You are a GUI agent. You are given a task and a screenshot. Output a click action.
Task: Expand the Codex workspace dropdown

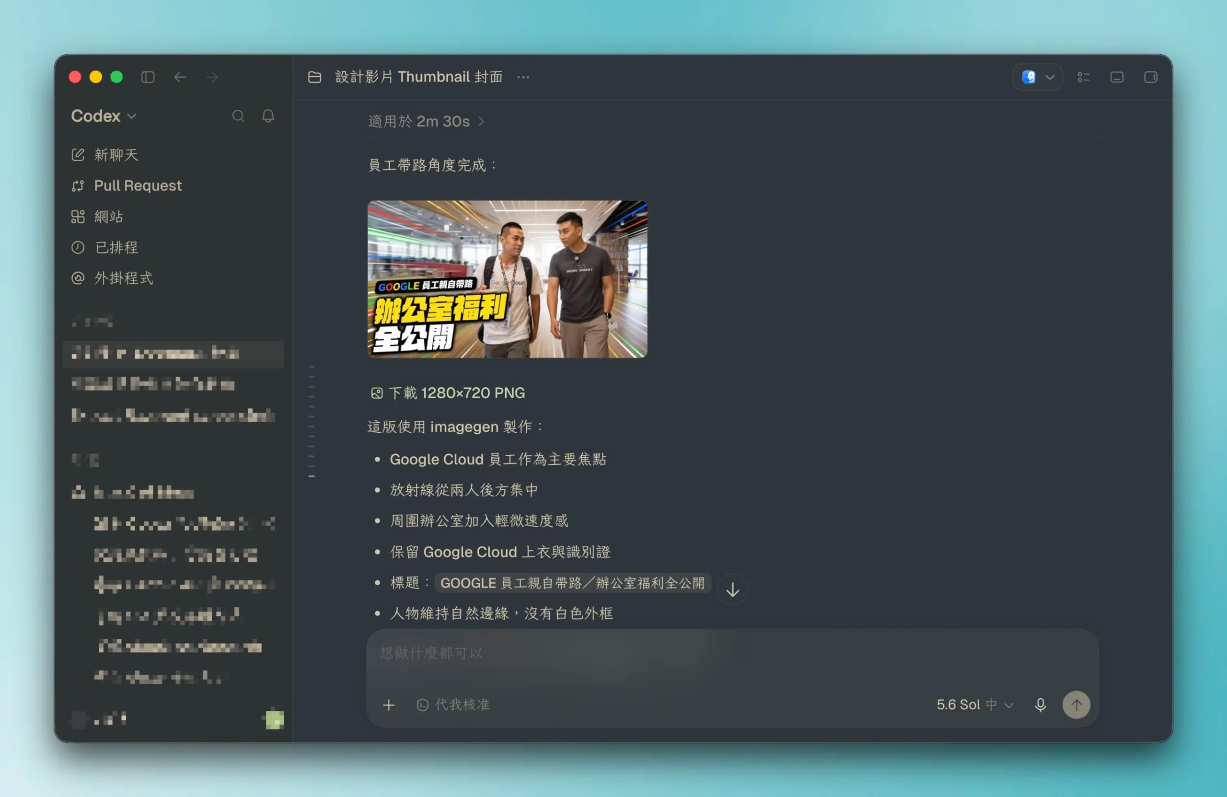104,116
